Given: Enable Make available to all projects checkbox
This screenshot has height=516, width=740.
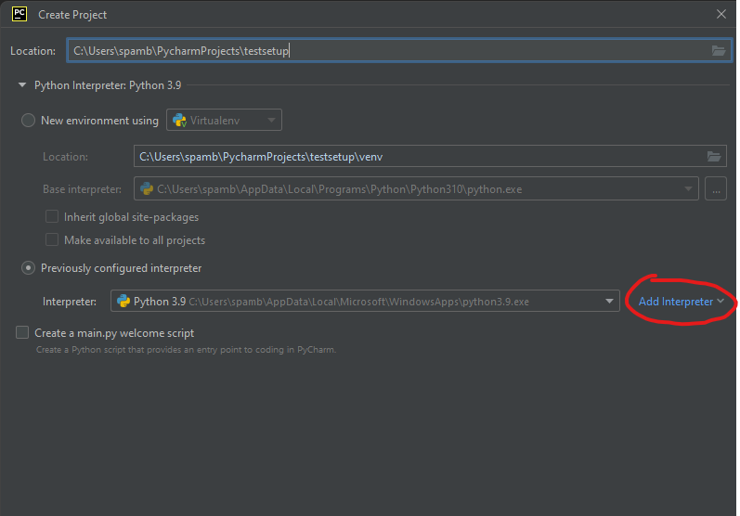Looking at the screenshot, I should (52, 239).
